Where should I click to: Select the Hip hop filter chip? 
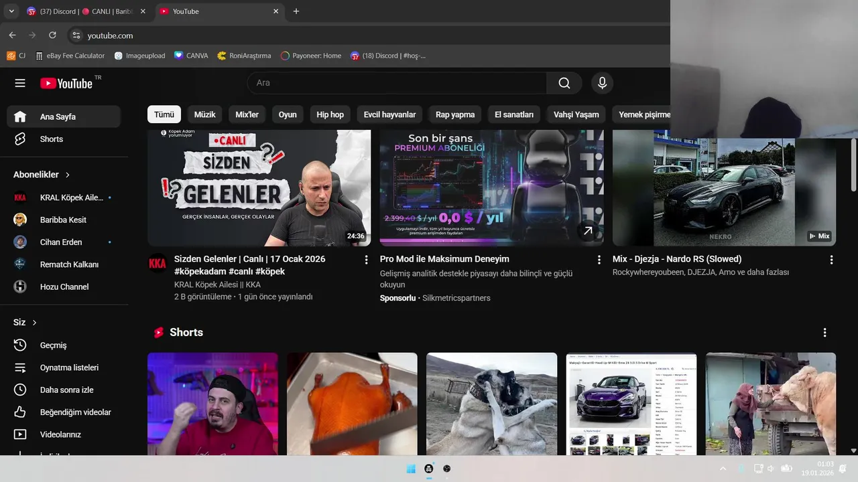pyautogui.click(x=330, y=114)
